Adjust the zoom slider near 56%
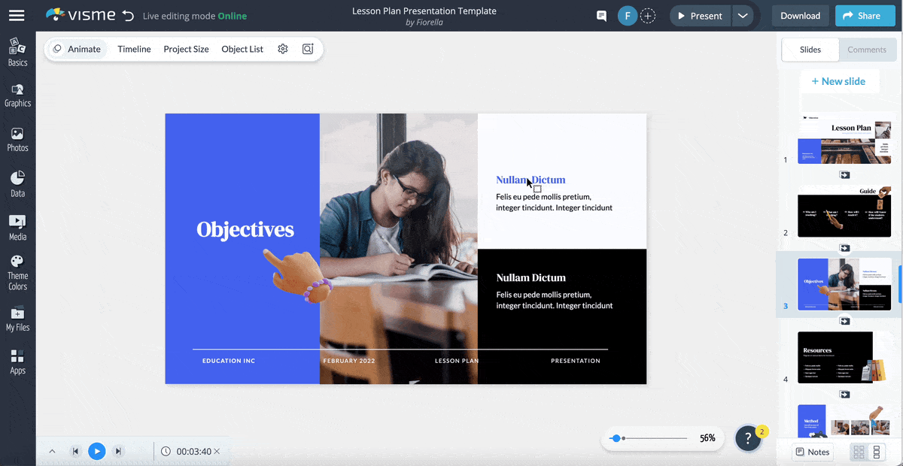The image size is (903, 466). point(619,437)
